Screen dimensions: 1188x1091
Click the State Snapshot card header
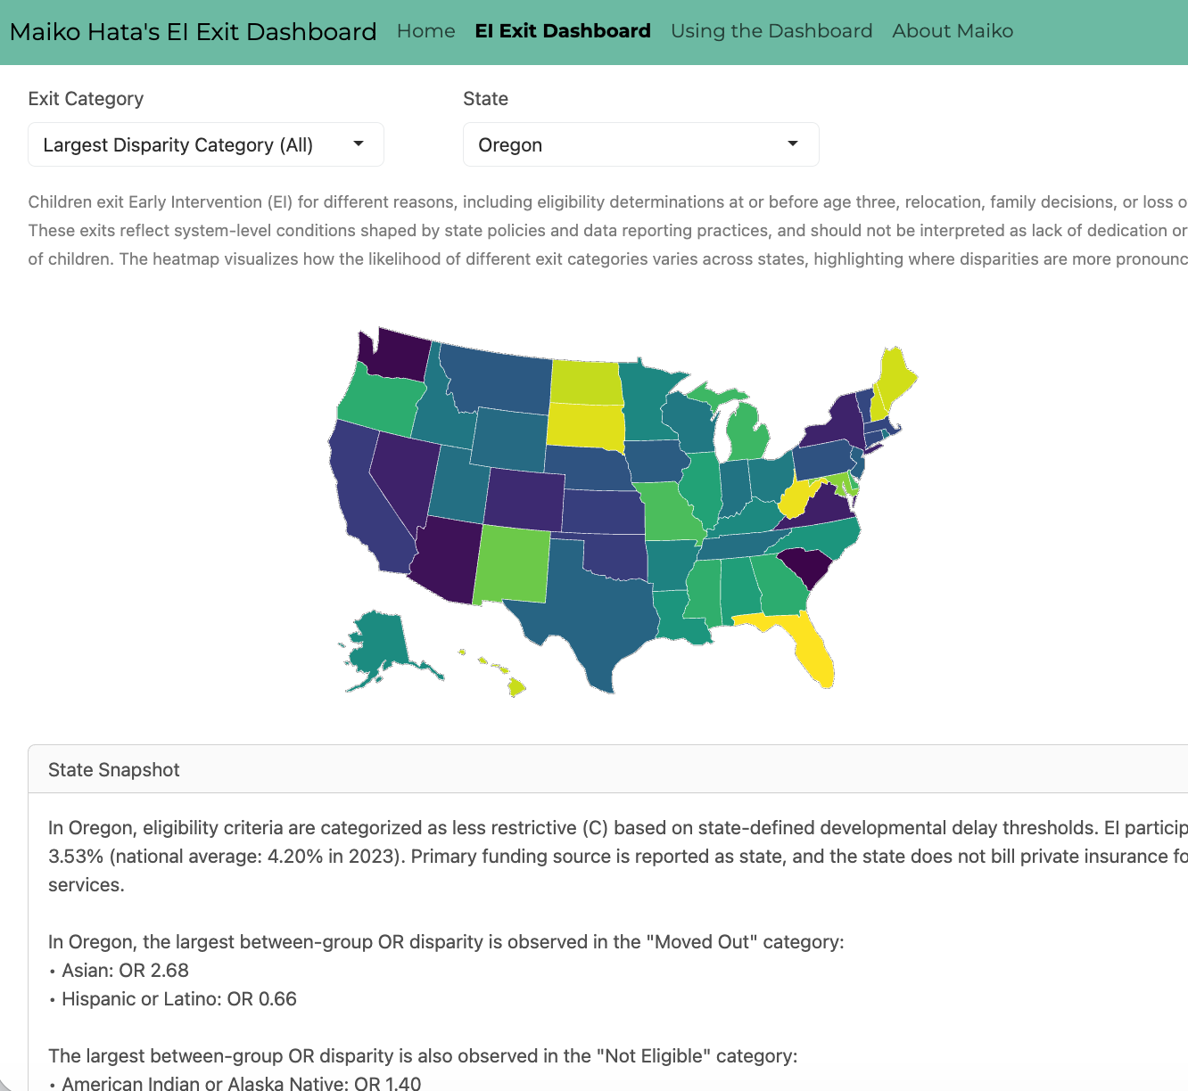pos(606,769)
